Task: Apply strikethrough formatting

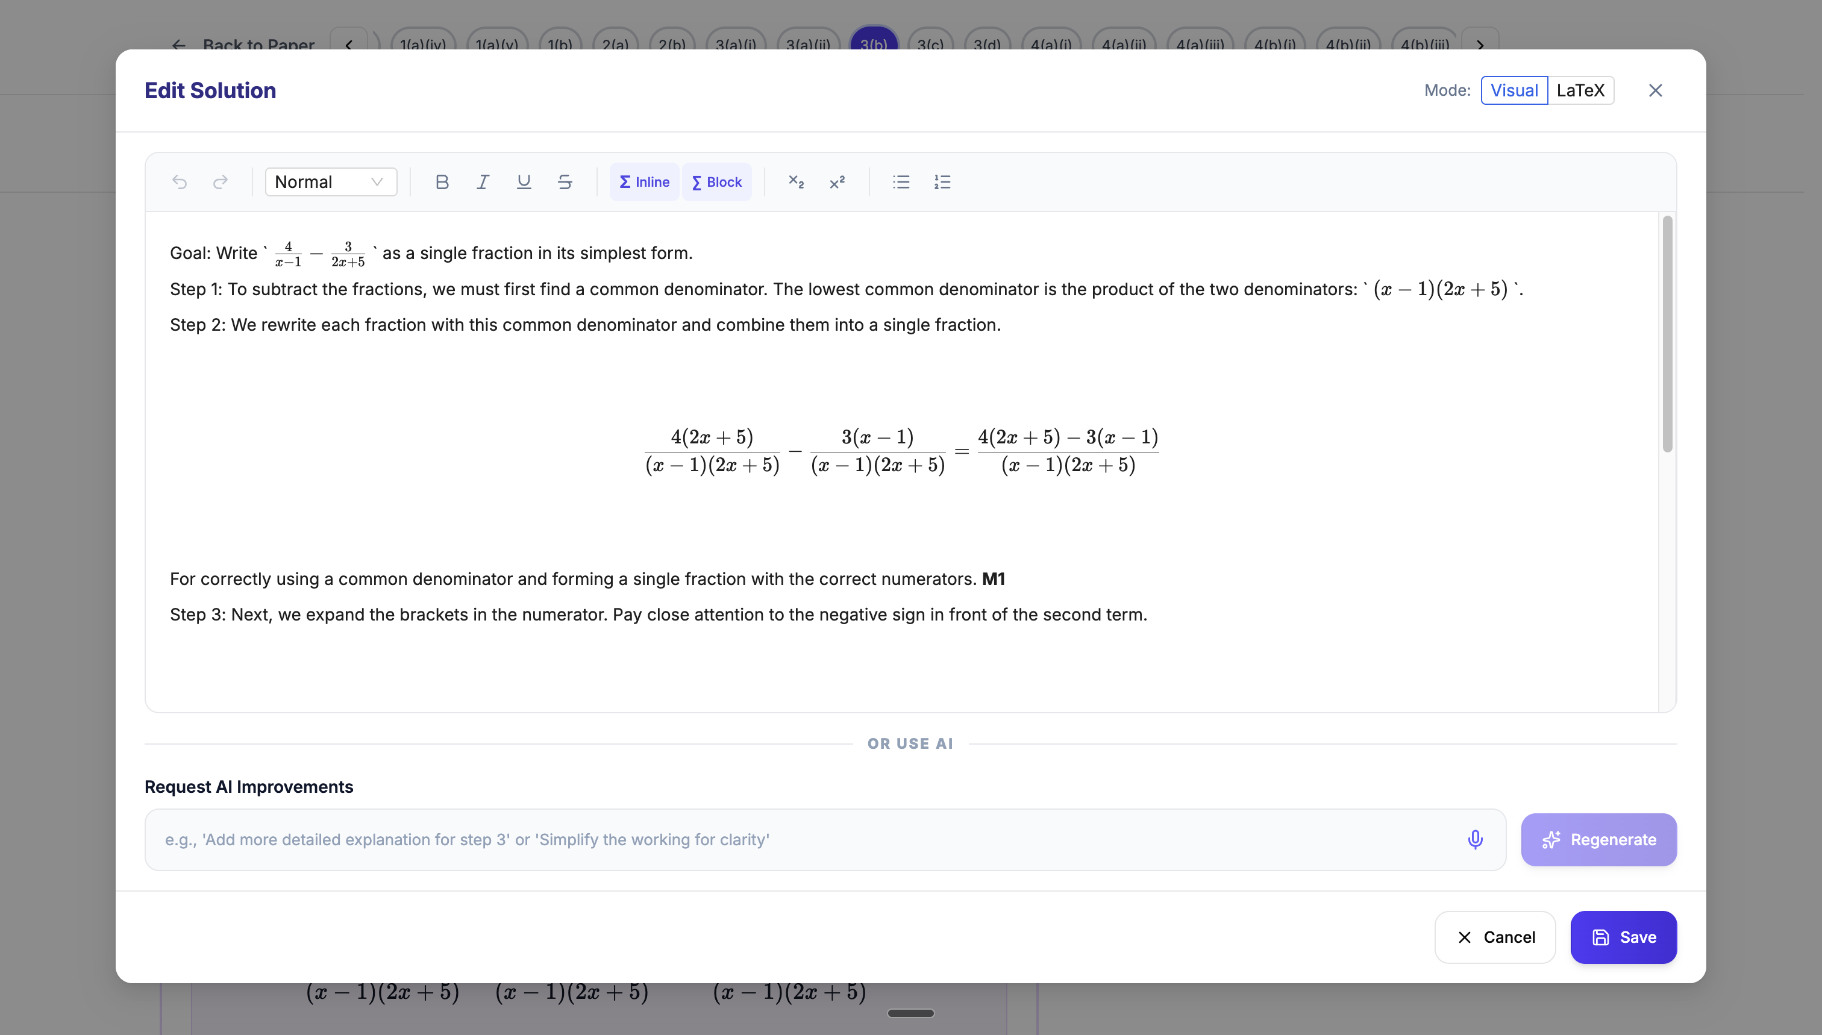Action: [565, 182]
